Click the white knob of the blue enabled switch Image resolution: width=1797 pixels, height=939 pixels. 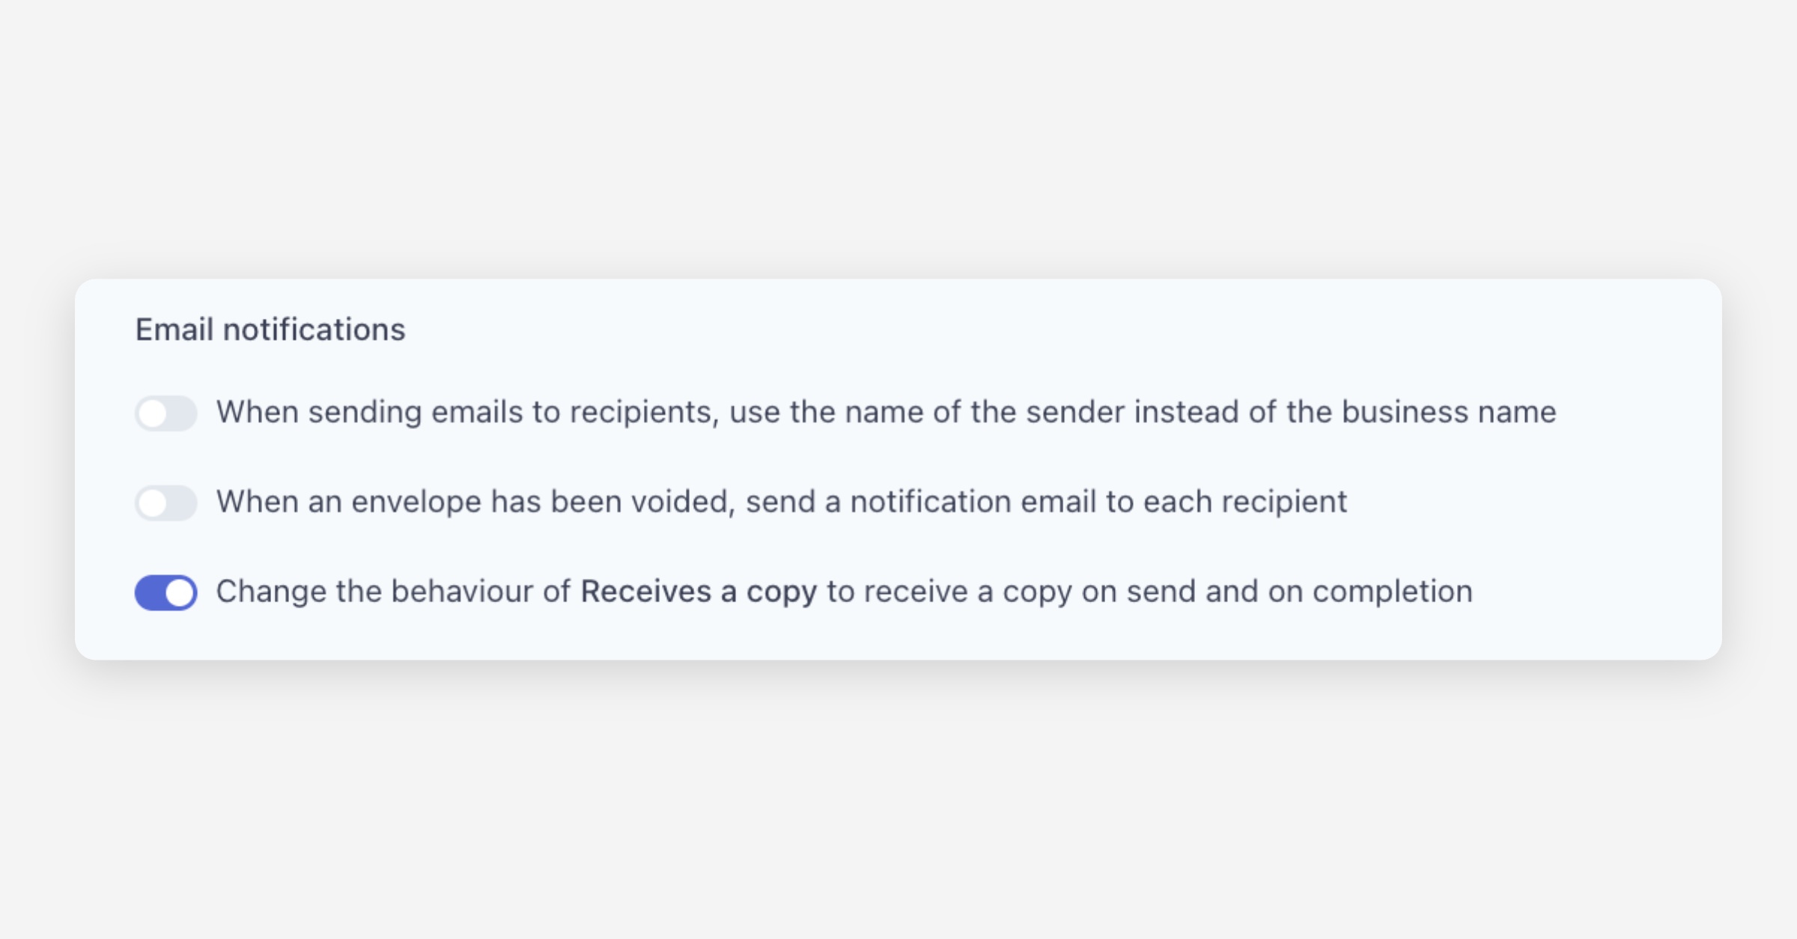[180, 592]
